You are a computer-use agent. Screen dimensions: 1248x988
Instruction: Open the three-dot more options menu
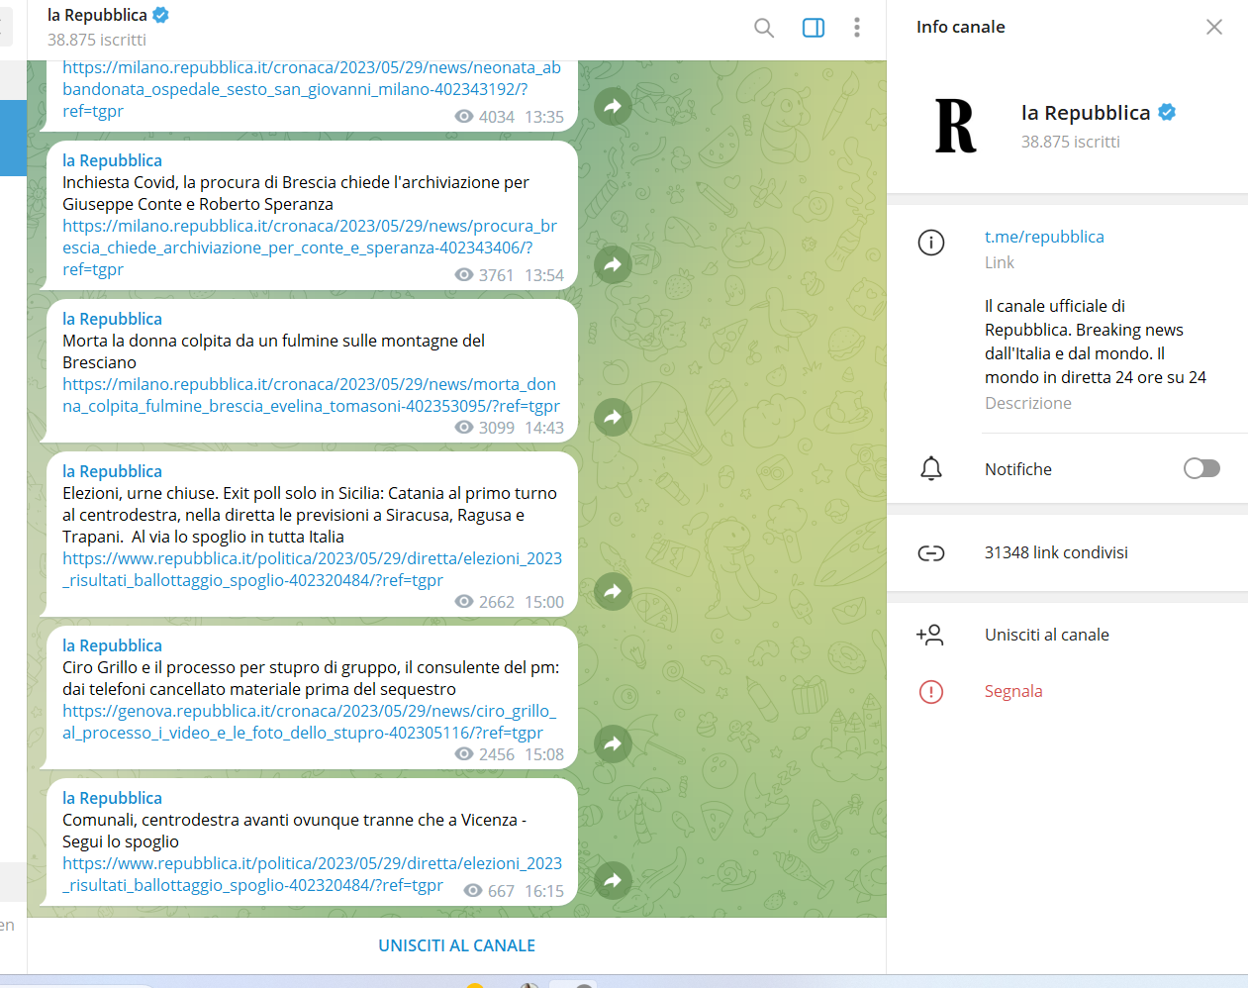tap(856, 28)
